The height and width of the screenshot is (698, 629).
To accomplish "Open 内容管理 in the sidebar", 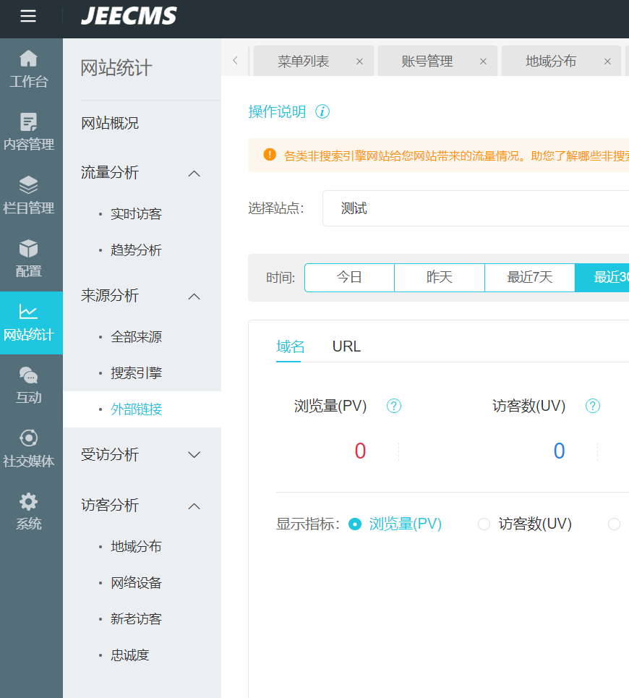I will tap(28, 132).
